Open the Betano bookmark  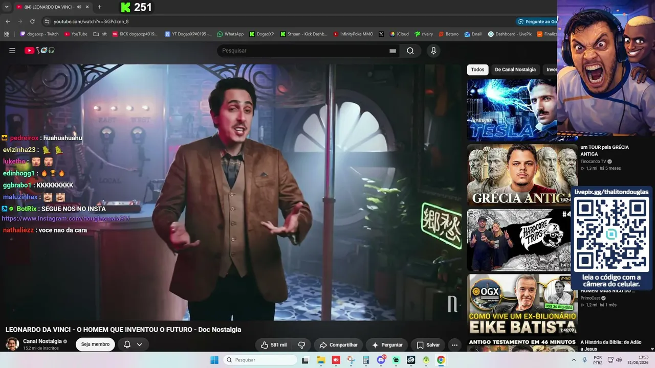[448, 34]
